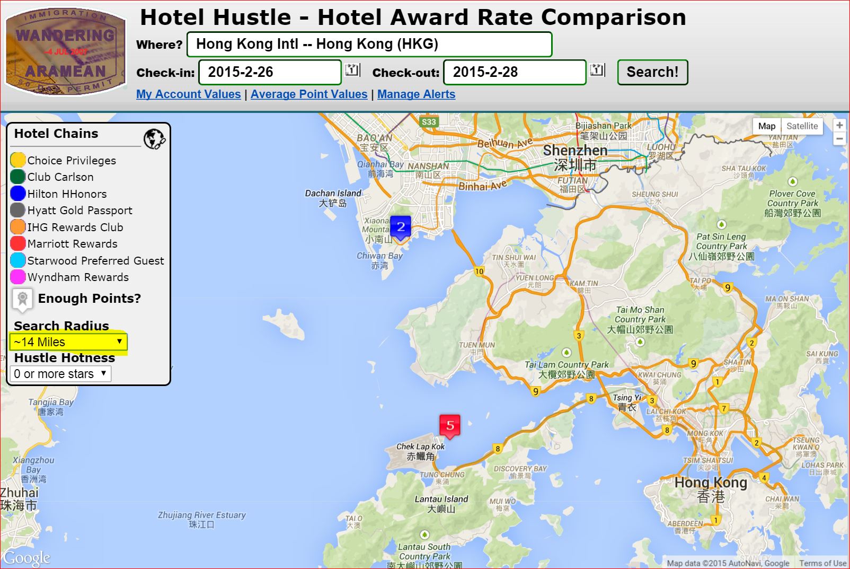This screenshot has height=569, width=850.
Task: Toggle the Choice Privileges yellow chain filter
Action: (x=18, y=160)
